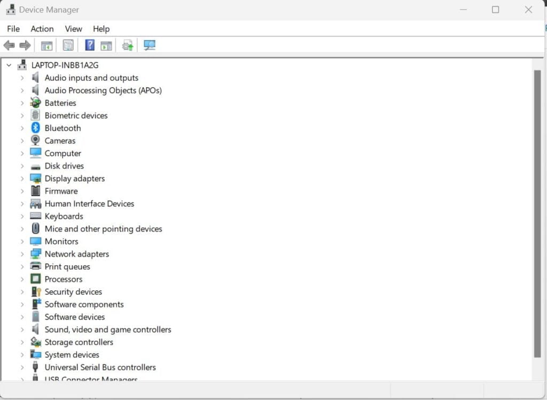Expand the Display adapters category
The height and width of the screenshot is (400, 547).
pyautogui.click(x=21, y=178)
